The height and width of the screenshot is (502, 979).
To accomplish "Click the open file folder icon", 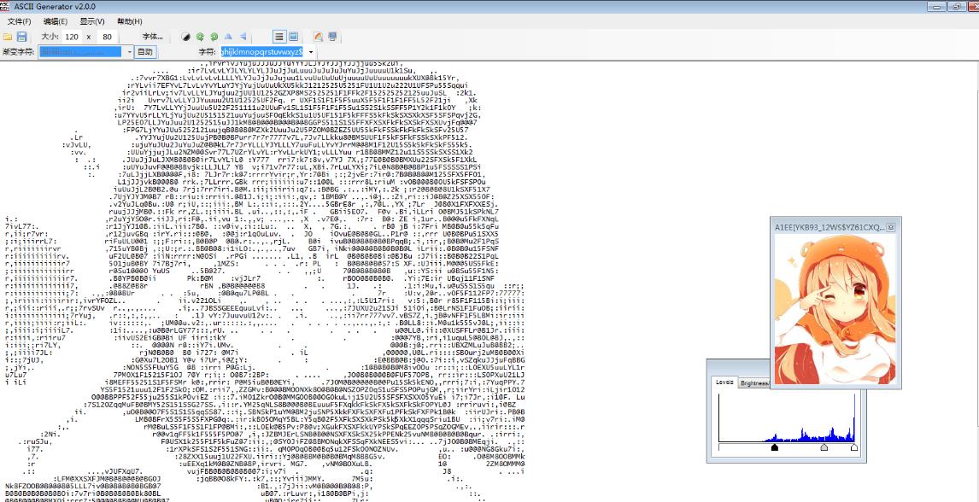I will click(x=9, y=38).
